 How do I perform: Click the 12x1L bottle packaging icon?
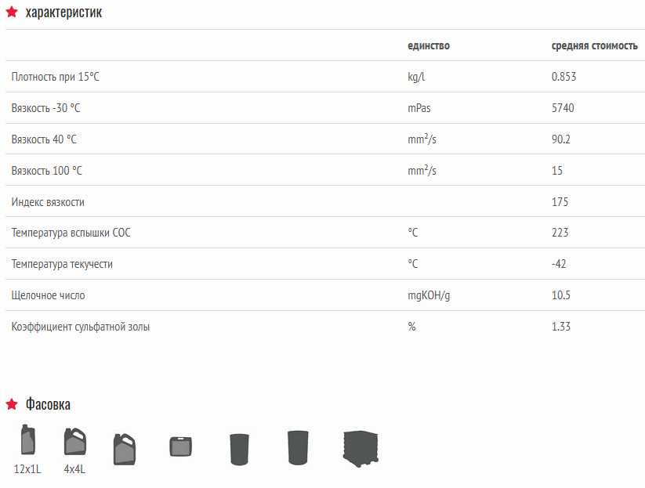[28, 439]
